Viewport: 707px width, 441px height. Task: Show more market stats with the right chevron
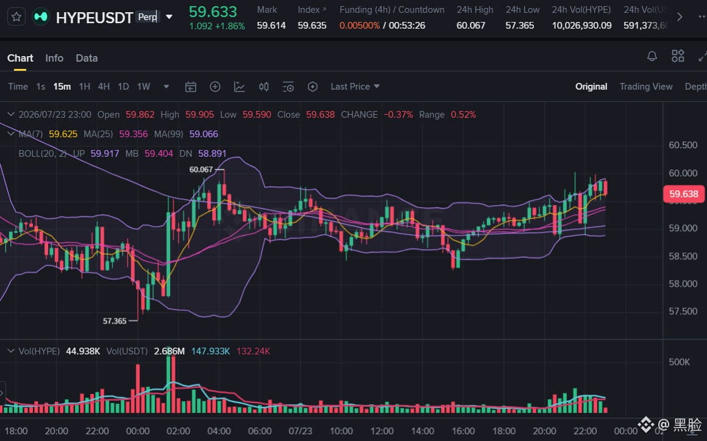pos(680,17)
